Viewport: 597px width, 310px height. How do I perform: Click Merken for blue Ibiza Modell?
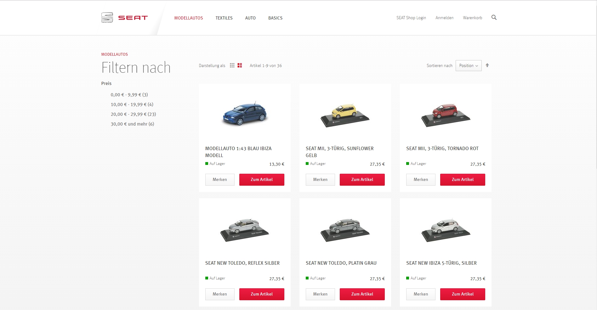pyautogui.click(x=220, y=180)
